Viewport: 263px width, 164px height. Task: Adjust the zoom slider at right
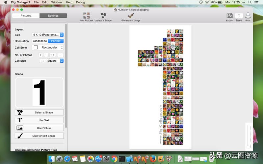249,136
